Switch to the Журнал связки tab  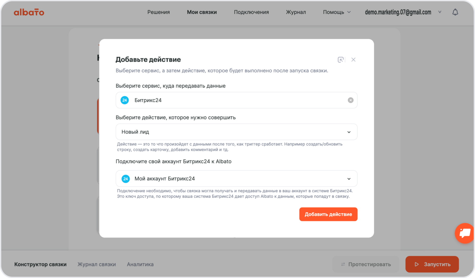(x=96, y=264)
